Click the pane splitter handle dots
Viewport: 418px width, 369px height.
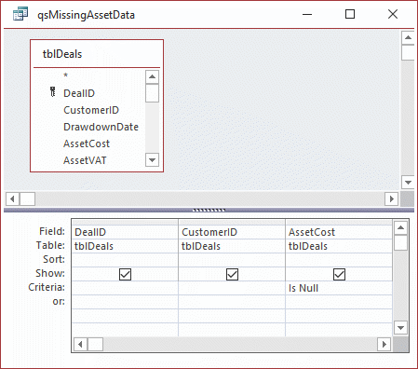(x=209, y=211)
